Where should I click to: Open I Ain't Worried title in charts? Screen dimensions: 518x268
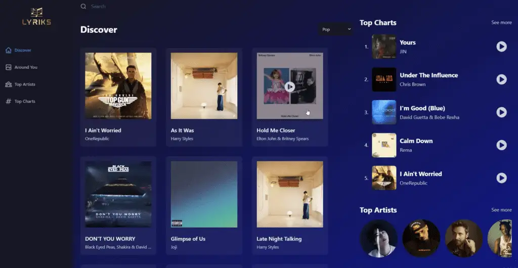(x=421, y=174)
